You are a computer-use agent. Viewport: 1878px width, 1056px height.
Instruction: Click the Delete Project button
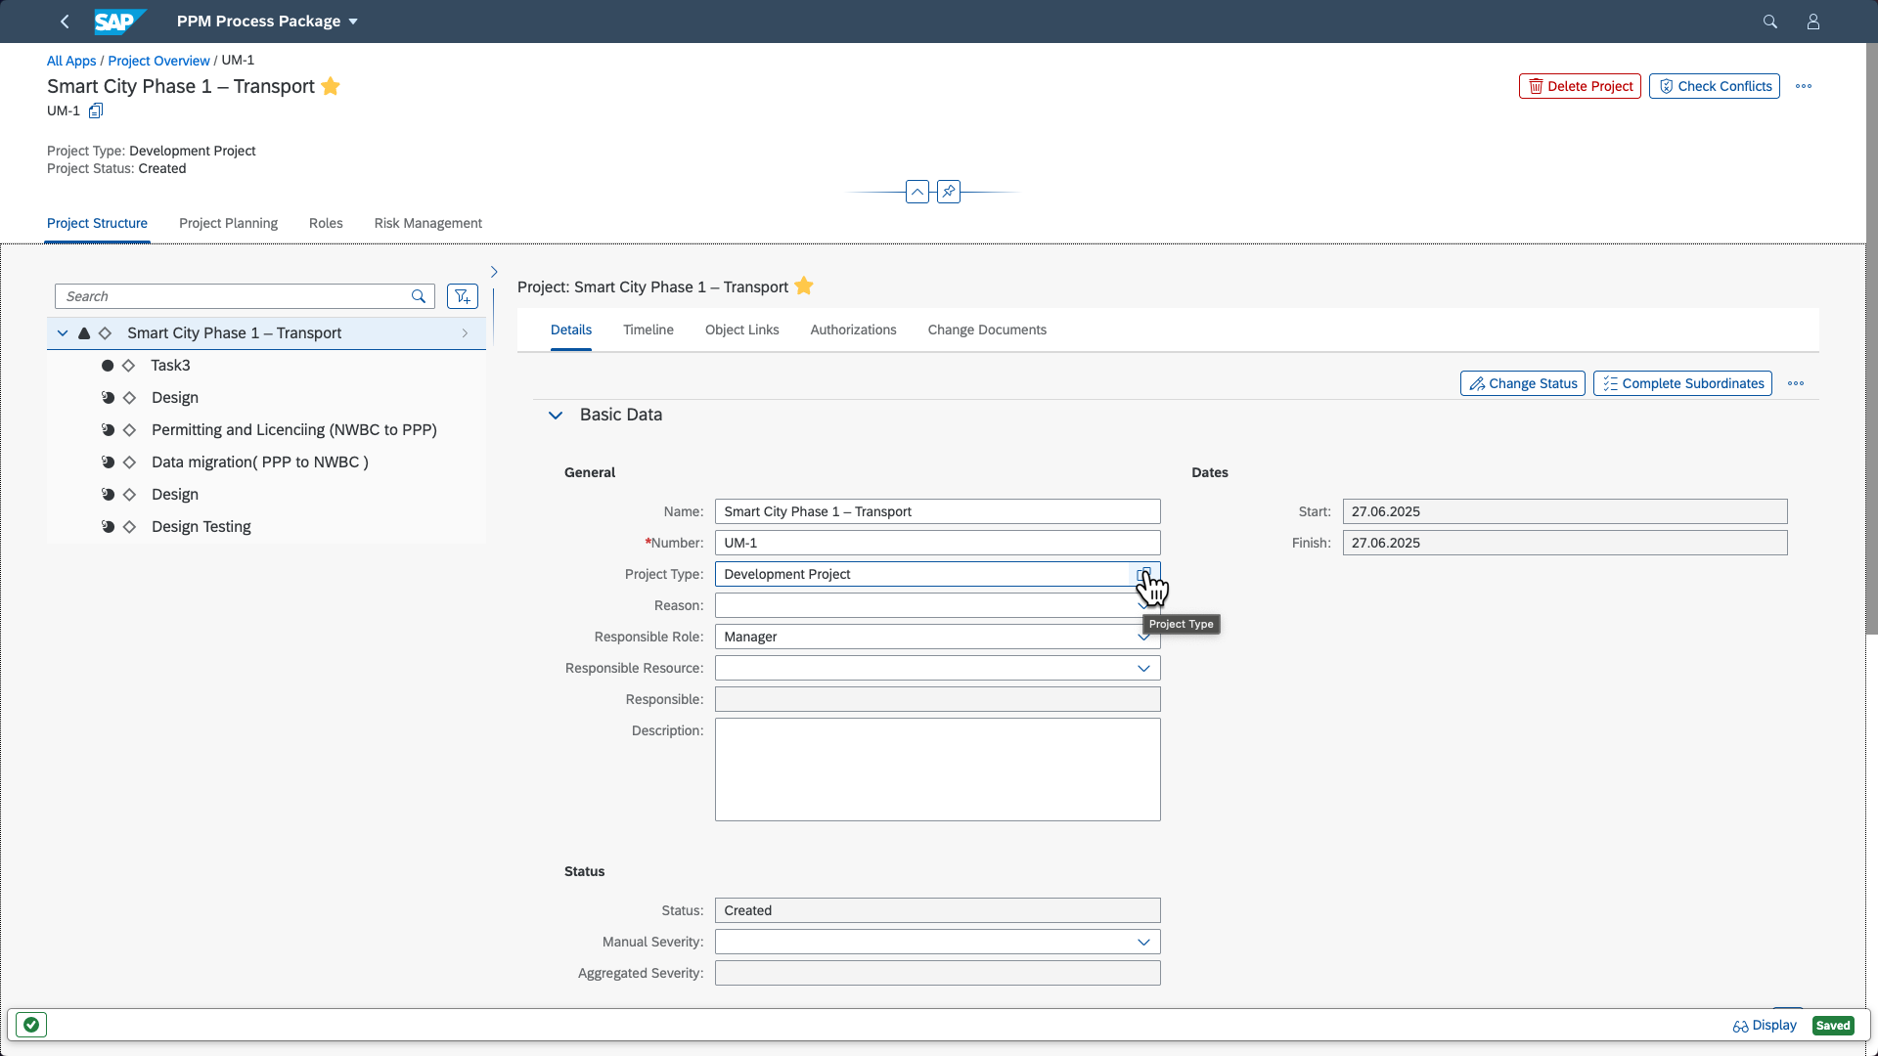pyautogui.click(x=1579, y=86)
